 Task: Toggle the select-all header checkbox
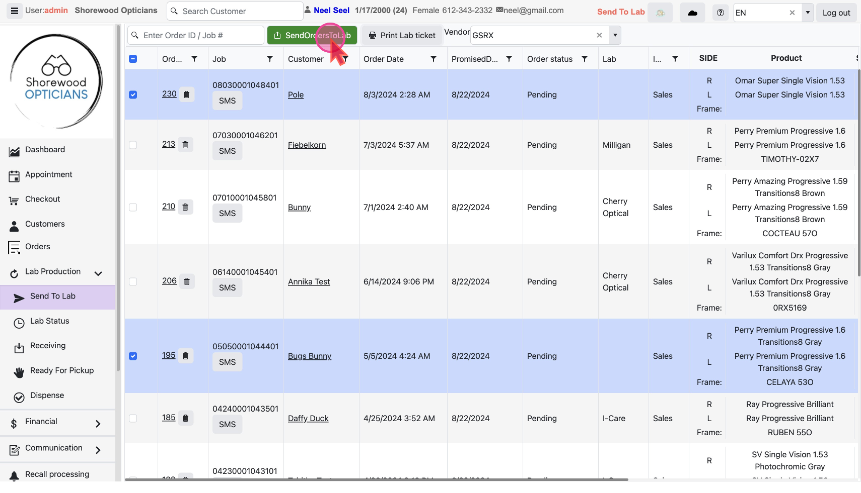[133, 59]
